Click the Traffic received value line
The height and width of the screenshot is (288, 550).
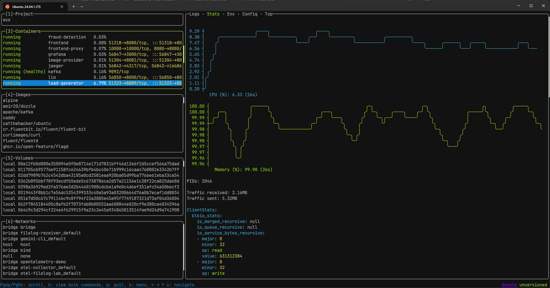point(217,193)
